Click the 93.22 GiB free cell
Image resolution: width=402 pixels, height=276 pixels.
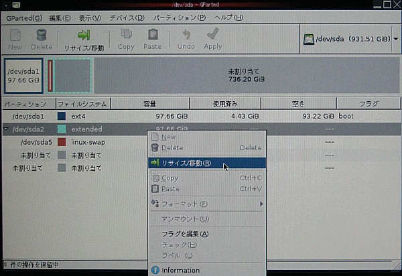(x=318, y=116)
